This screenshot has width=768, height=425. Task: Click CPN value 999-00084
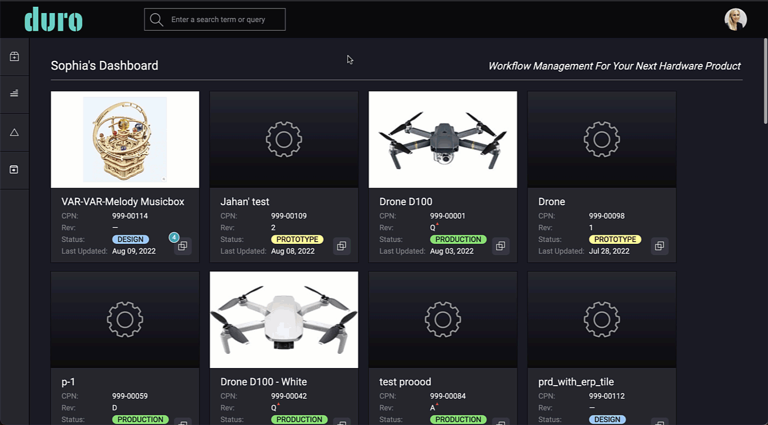tap(448, 396)
